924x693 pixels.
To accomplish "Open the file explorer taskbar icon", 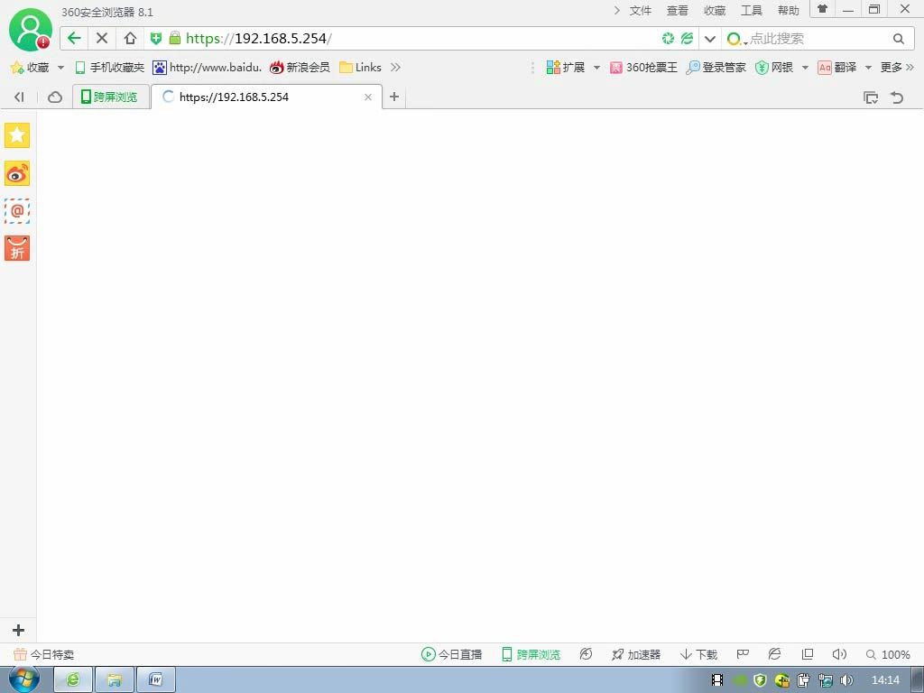I will [x=115, y=680].
